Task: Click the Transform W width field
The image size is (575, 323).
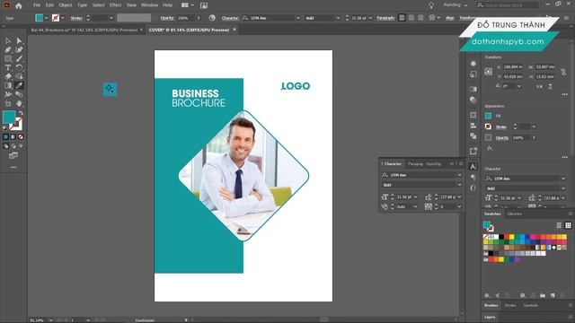Action: pyautogui.click(x=545, y=67)
